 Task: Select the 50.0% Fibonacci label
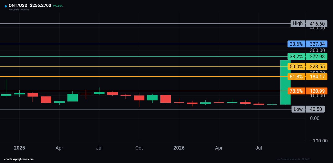[296, 66]
